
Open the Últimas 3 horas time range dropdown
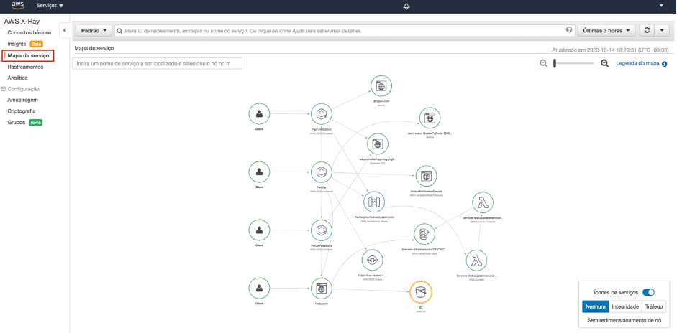tap(606, 31)
